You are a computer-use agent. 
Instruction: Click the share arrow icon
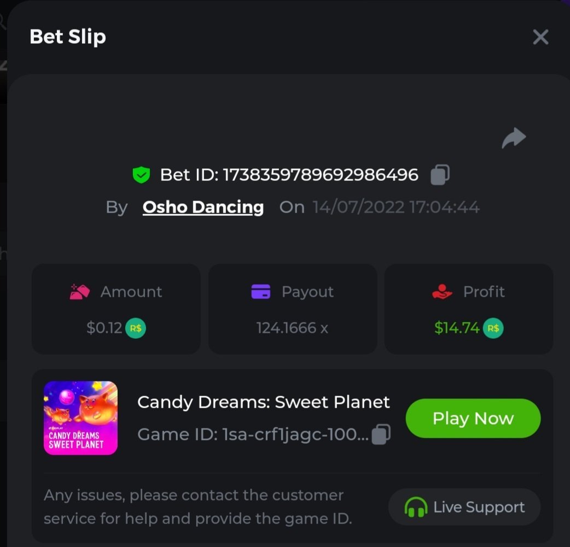click(x=514, y=138)
